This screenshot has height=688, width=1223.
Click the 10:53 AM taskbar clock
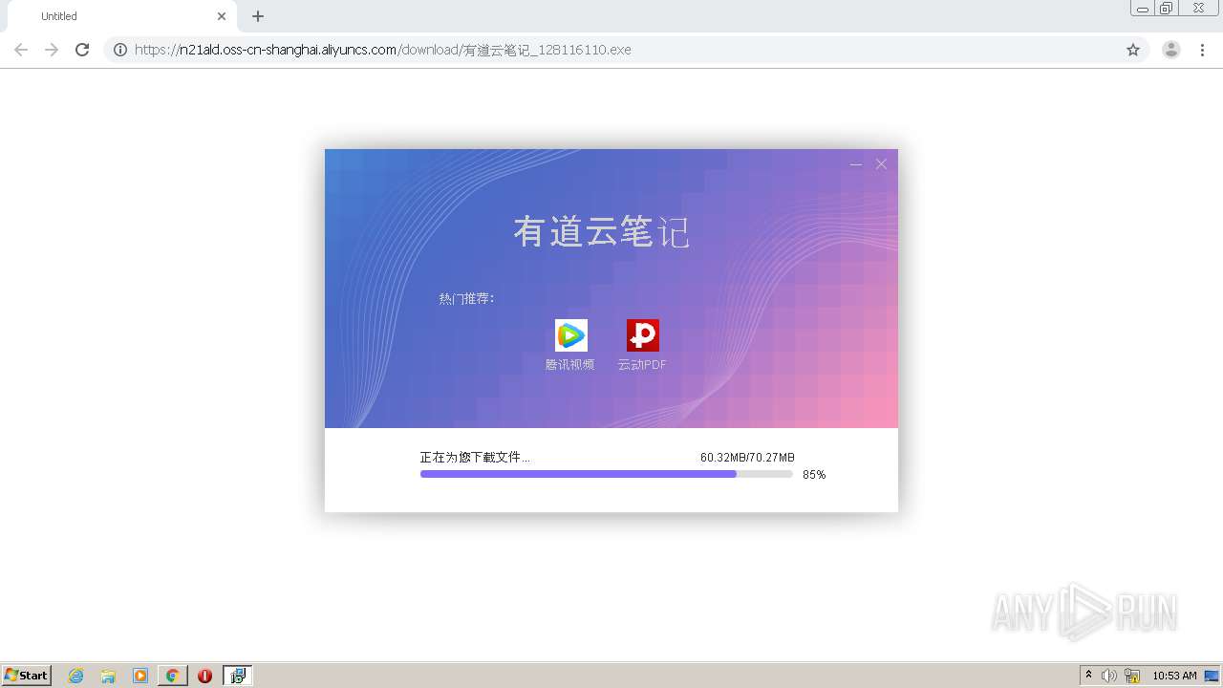point(1174,676)
